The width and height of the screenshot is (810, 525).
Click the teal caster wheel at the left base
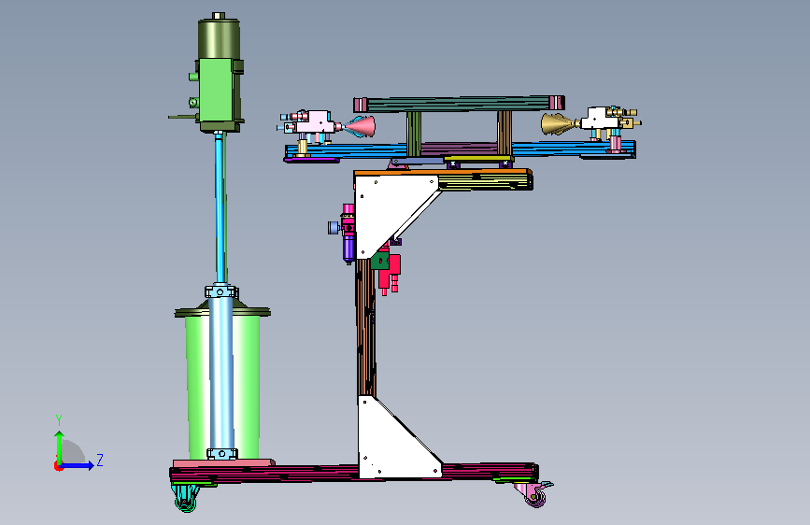coord(184,499)
